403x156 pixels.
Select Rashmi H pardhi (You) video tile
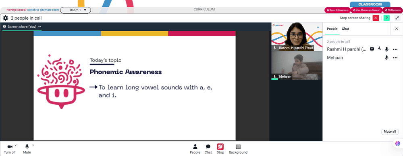coord(297,37)
